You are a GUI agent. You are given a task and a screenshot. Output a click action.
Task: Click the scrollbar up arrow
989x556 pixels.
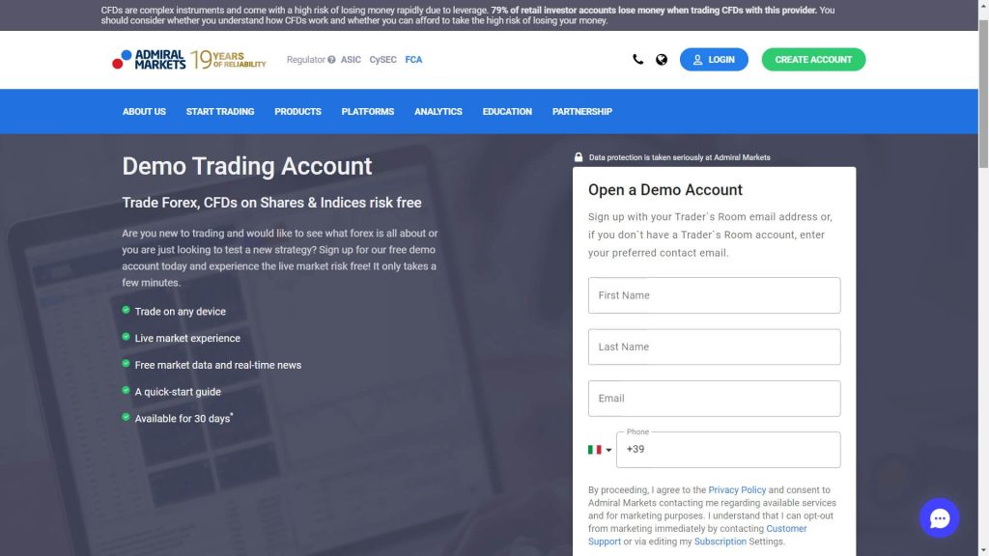click(x=983, y=5)
